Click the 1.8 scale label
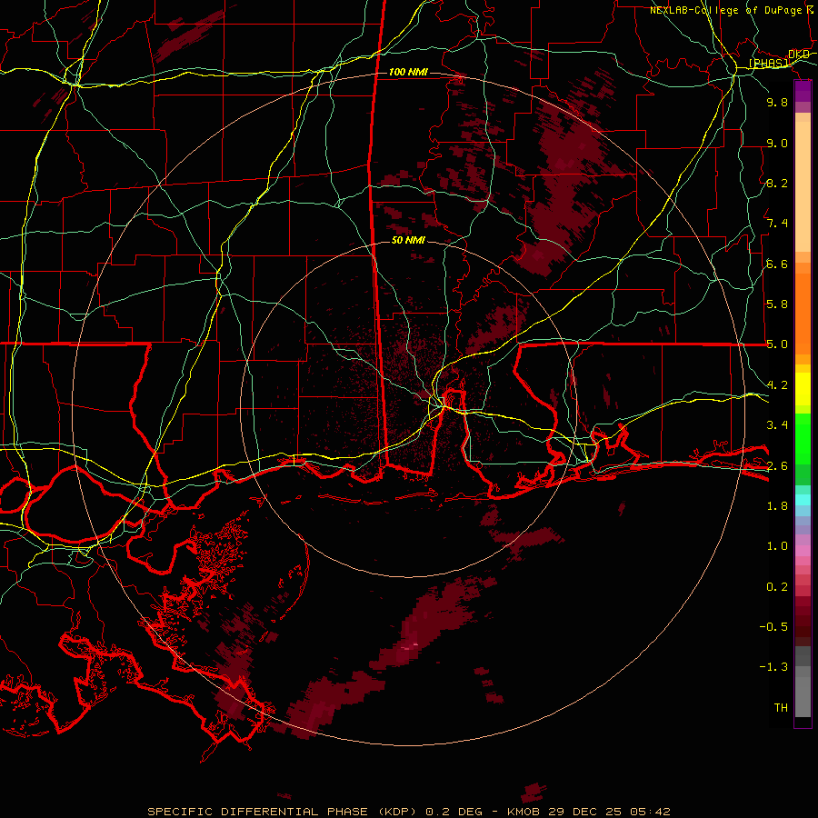 777,506
